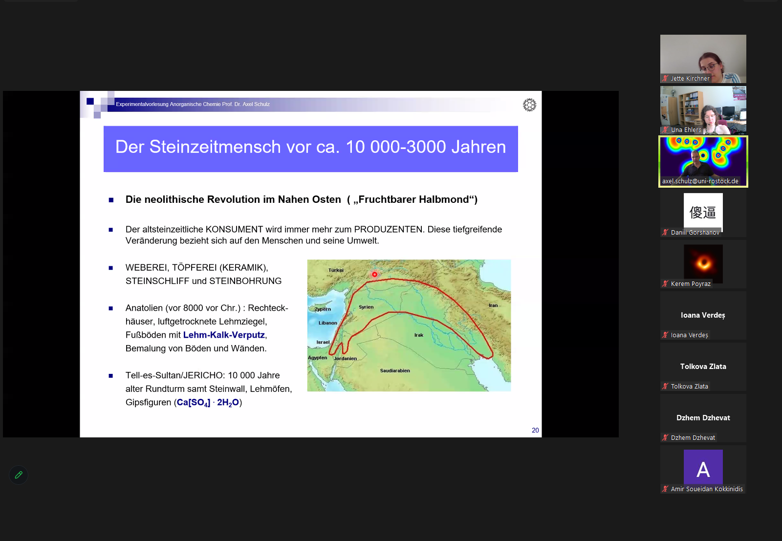Click Amir Soueidan Kokkinidis's muted mic icon

point(665,489)
